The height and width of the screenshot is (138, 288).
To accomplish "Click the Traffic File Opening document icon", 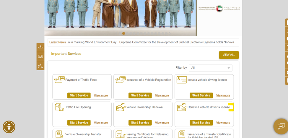I will (x=59, y=107).
